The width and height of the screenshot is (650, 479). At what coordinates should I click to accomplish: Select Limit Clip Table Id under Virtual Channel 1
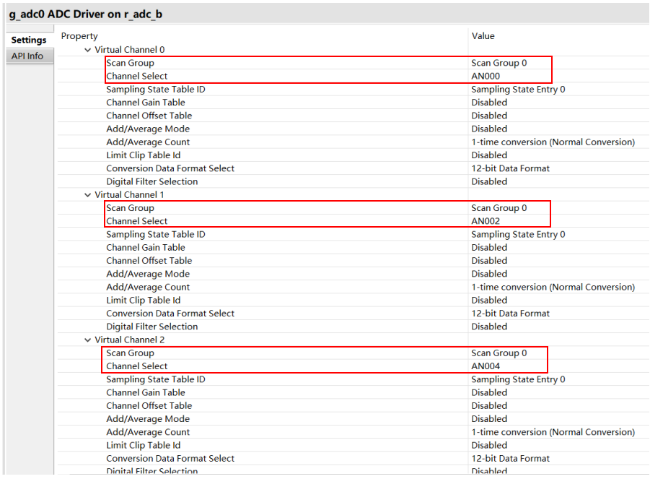[x=143, y=300]
